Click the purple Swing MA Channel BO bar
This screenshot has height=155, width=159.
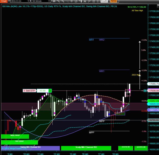[x=31, y=148]
